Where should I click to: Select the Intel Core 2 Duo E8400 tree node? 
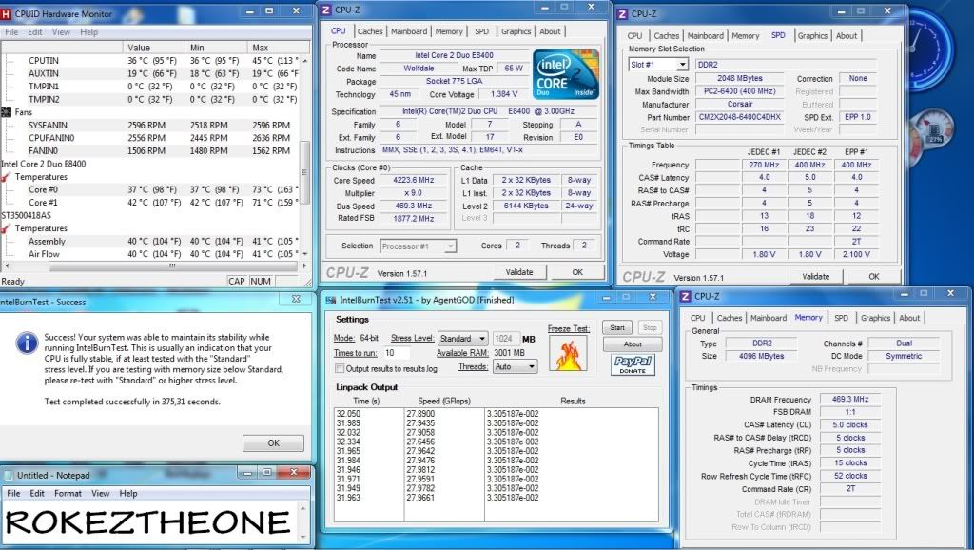click(x=44, y=164)
